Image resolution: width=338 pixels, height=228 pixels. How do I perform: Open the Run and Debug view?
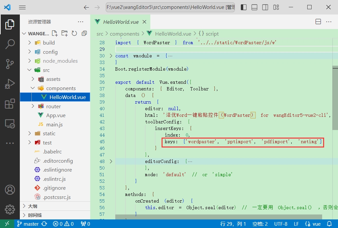click(10, 84)
